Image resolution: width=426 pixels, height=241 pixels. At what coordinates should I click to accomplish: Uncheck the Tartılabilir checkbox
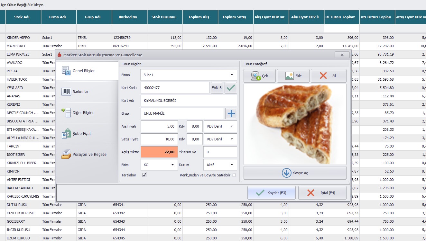coord(144,175)
